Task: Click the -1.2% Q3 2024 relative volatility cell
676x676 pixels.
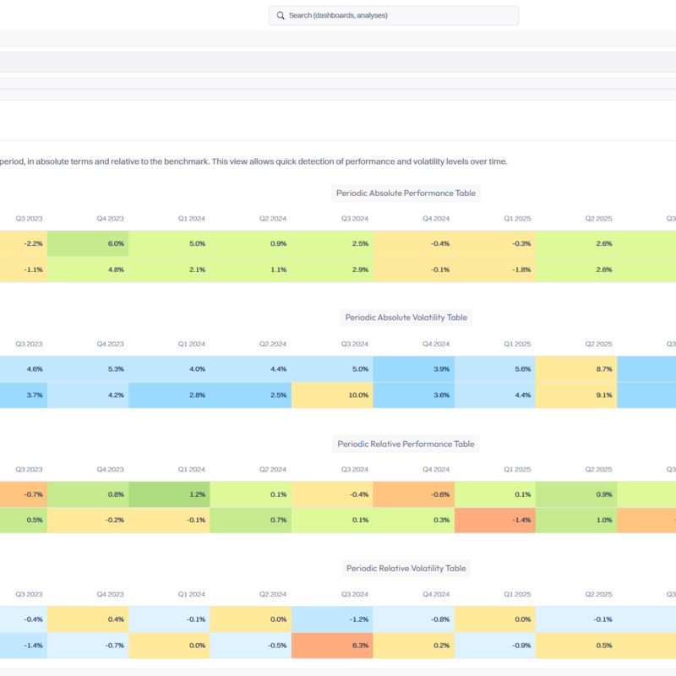Action: pos(332,619)
